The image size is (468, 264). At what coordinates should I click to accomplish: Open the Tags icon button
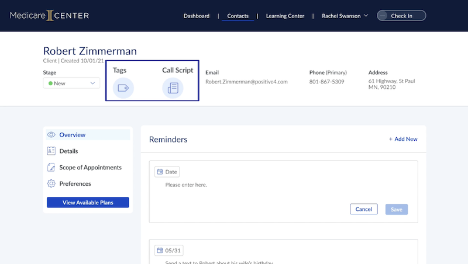(x=123, y=88)
